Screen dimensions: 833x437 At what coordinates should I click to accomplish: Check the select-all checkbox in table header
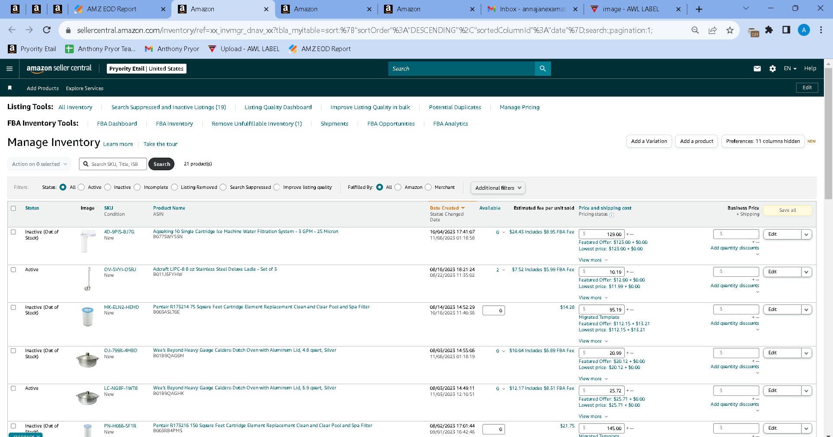click(x=13, y=208)
